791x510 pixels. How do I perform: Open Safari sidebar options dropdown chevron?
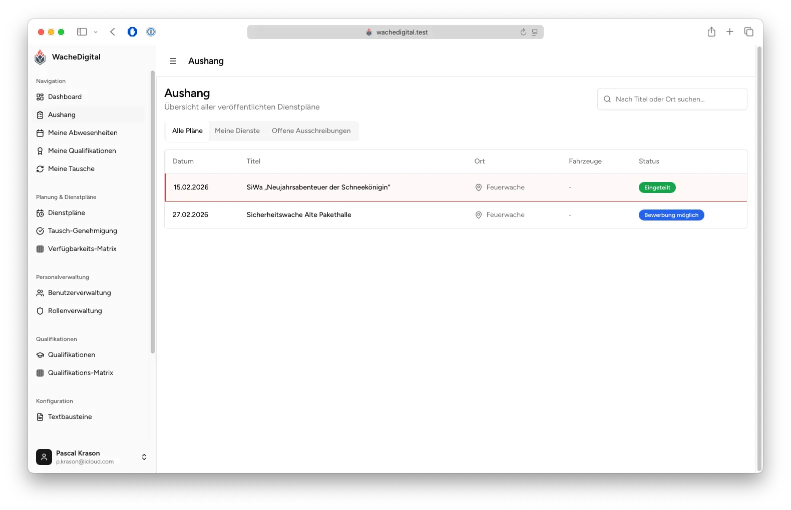[x=96, y=32]
